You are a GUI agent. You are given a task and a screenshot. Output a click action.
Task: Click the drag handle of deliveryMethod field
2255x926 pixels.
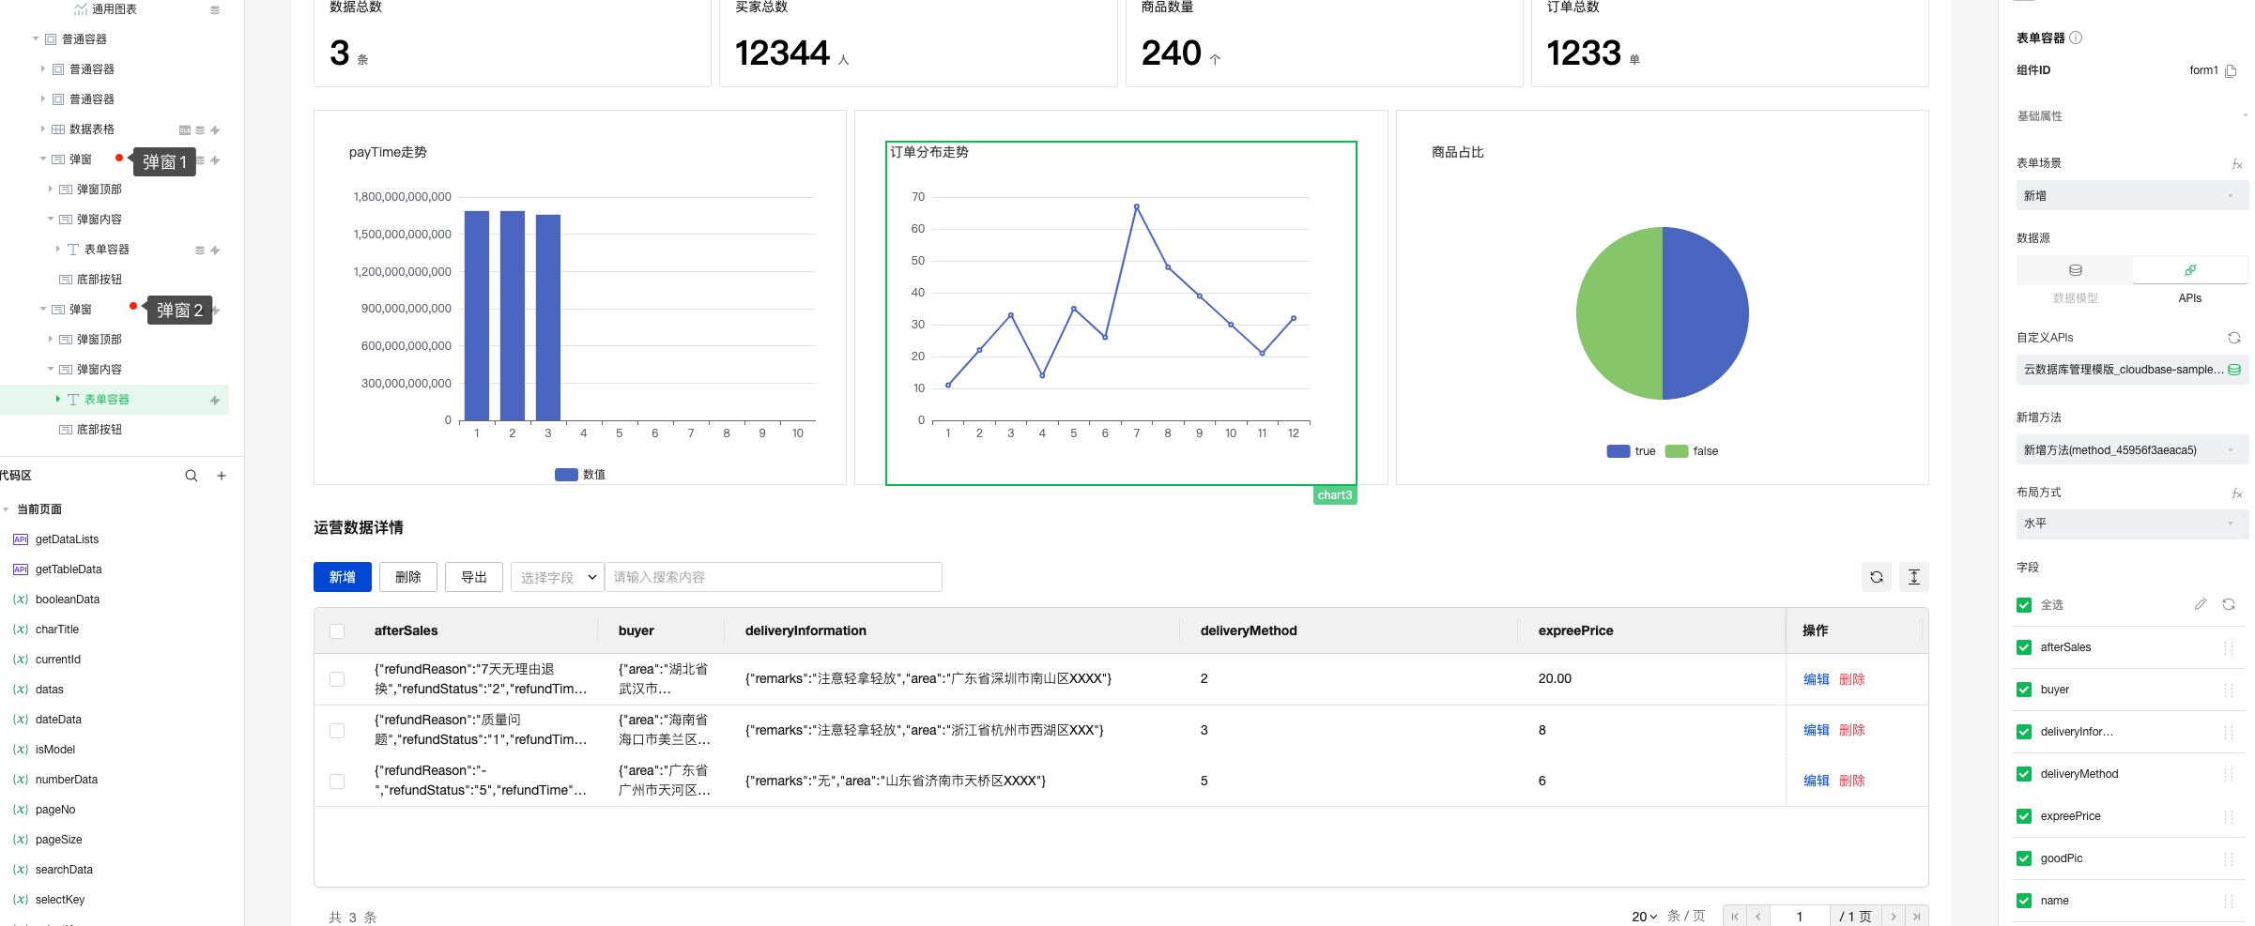pyautogui.click(x=2229, y=774)
